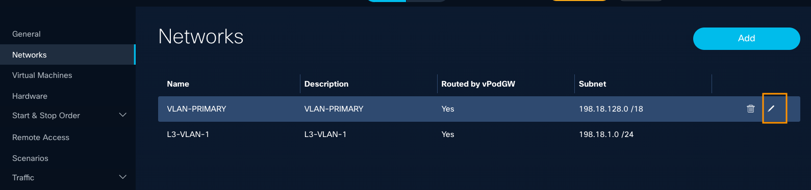Open the Scenarios page

click(x=30, y=158)
